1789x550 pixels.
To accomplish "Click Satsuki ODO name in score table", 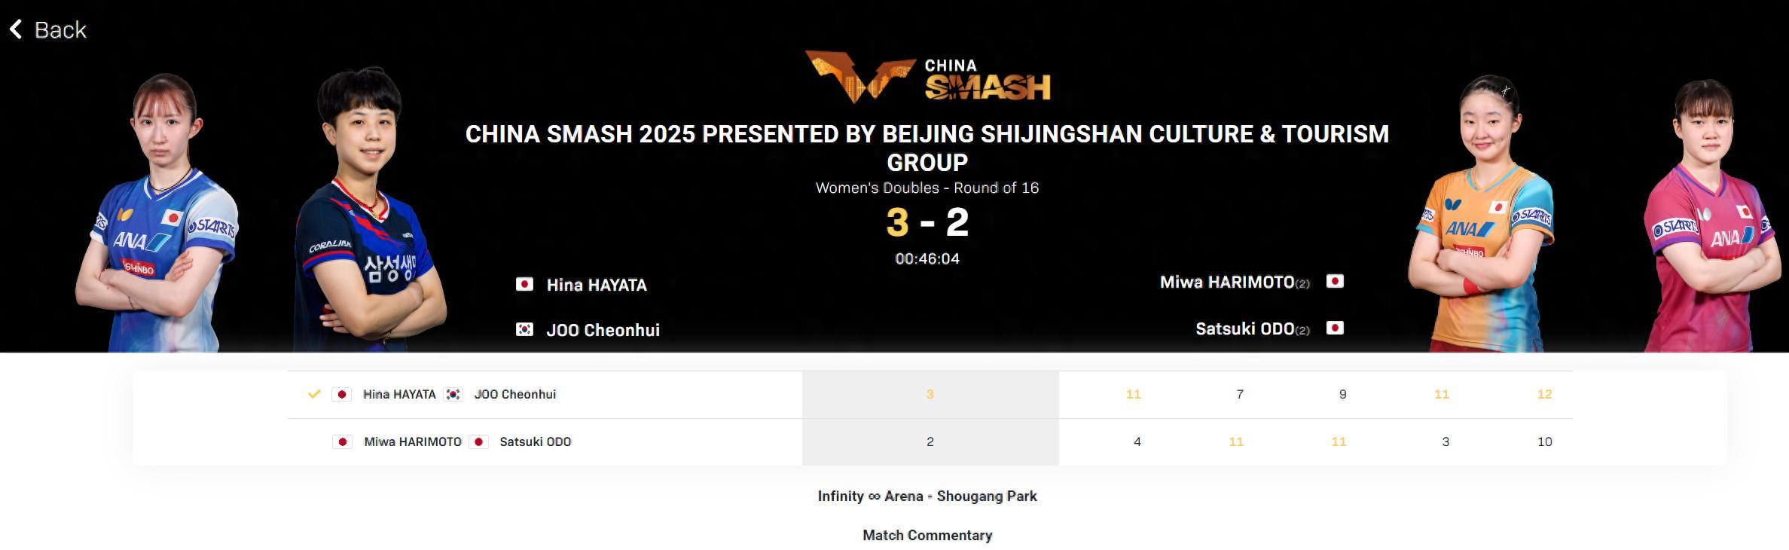I will [535, 442].
